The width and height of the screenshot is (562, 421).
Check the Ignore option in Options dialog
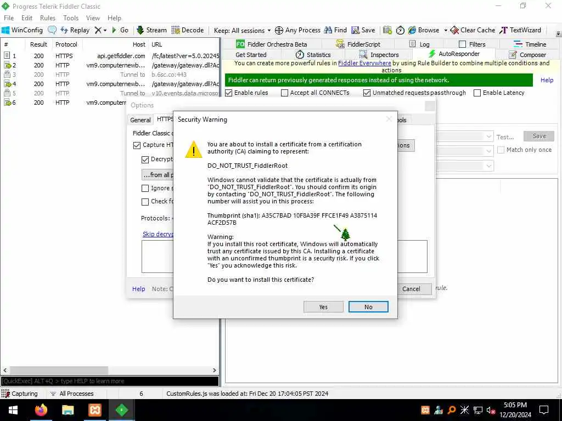145,189
